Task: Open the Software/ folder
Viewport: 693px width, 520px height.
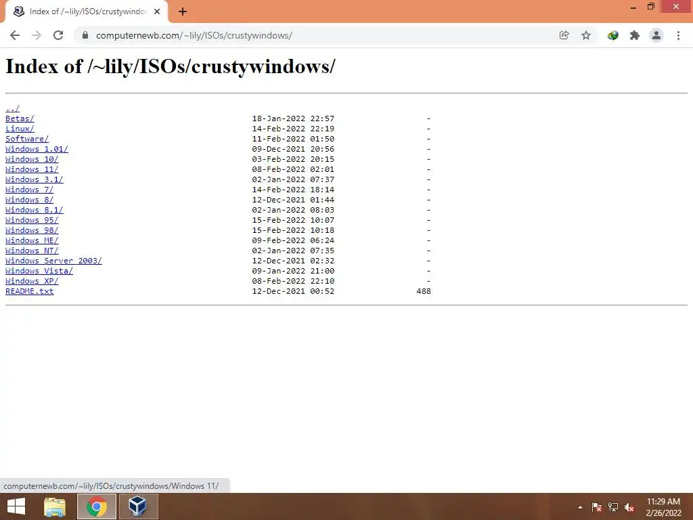Action: (27, 139)
